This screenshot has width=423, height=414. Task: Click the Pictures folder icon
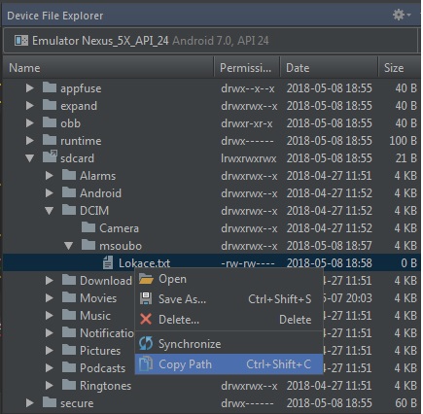coord(69,350)
